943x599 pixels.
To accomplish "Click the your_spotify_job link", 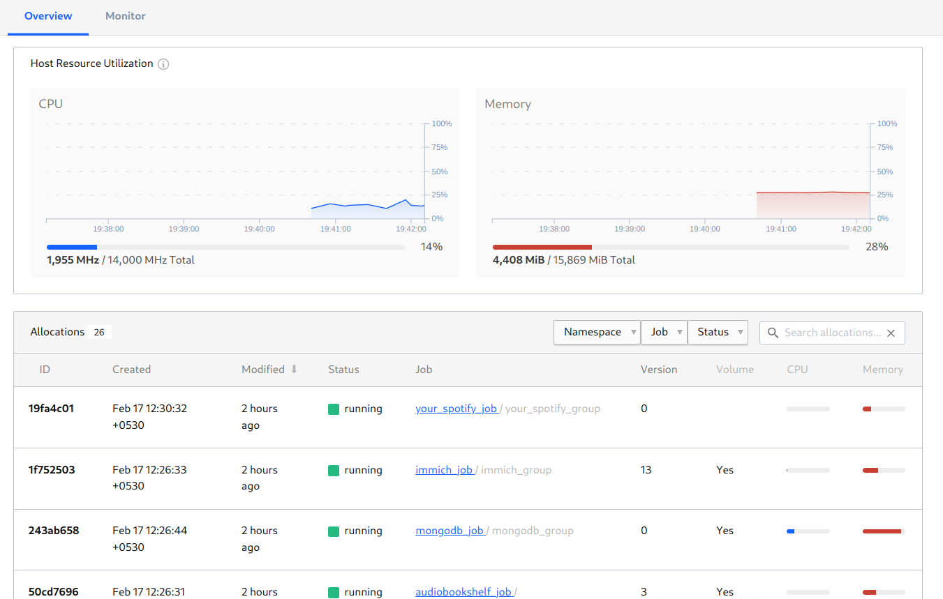I will (x=456, y=409).
